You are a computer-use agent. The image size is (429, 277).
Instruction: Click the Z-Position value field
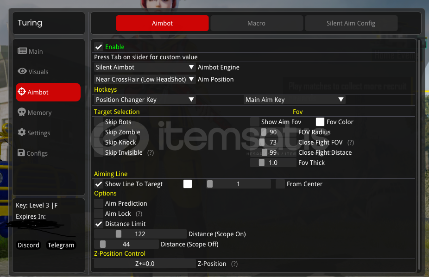145,264
